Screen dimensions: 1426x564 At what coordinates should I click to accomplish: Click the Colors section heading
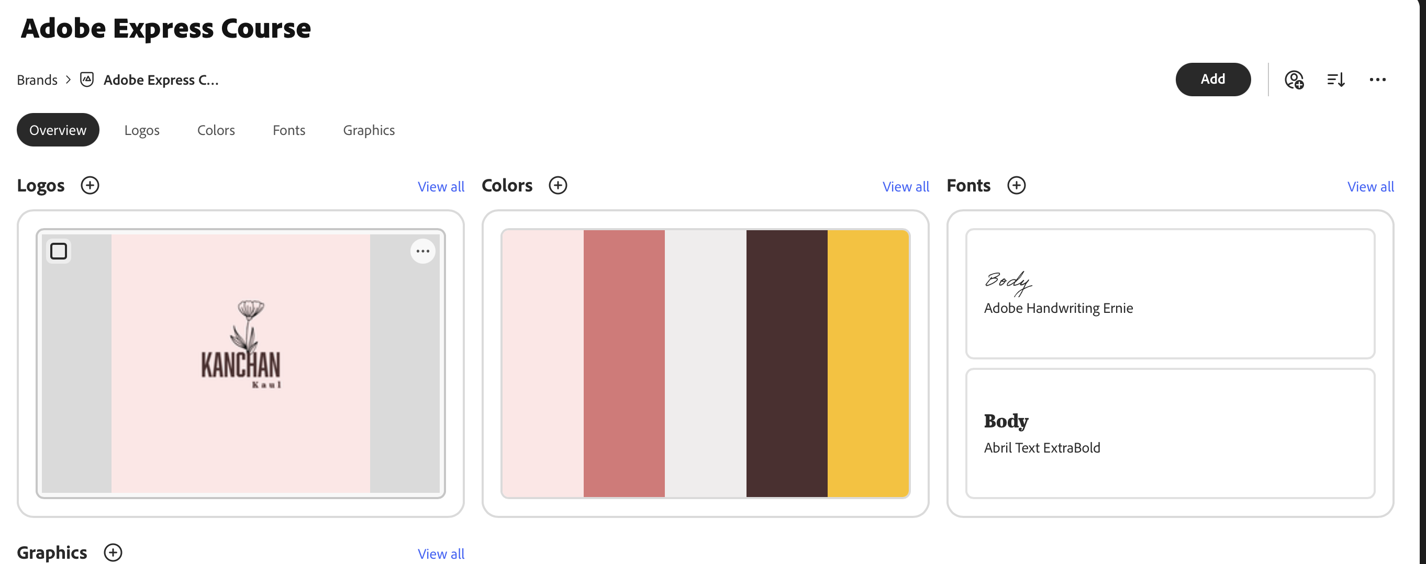click(507, 185)
